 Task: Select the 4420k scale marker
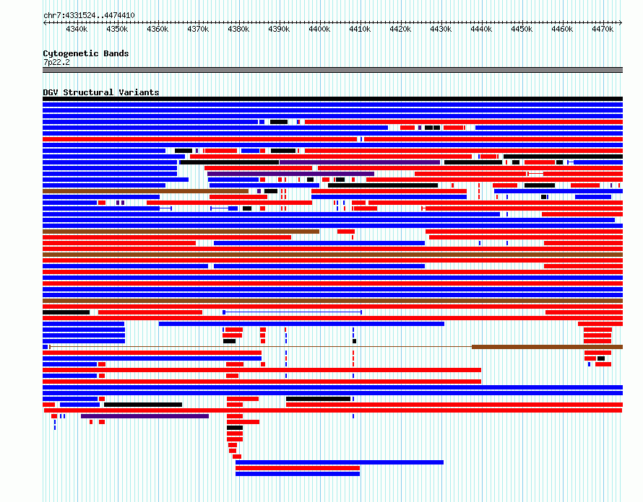[x=400, y=29]
